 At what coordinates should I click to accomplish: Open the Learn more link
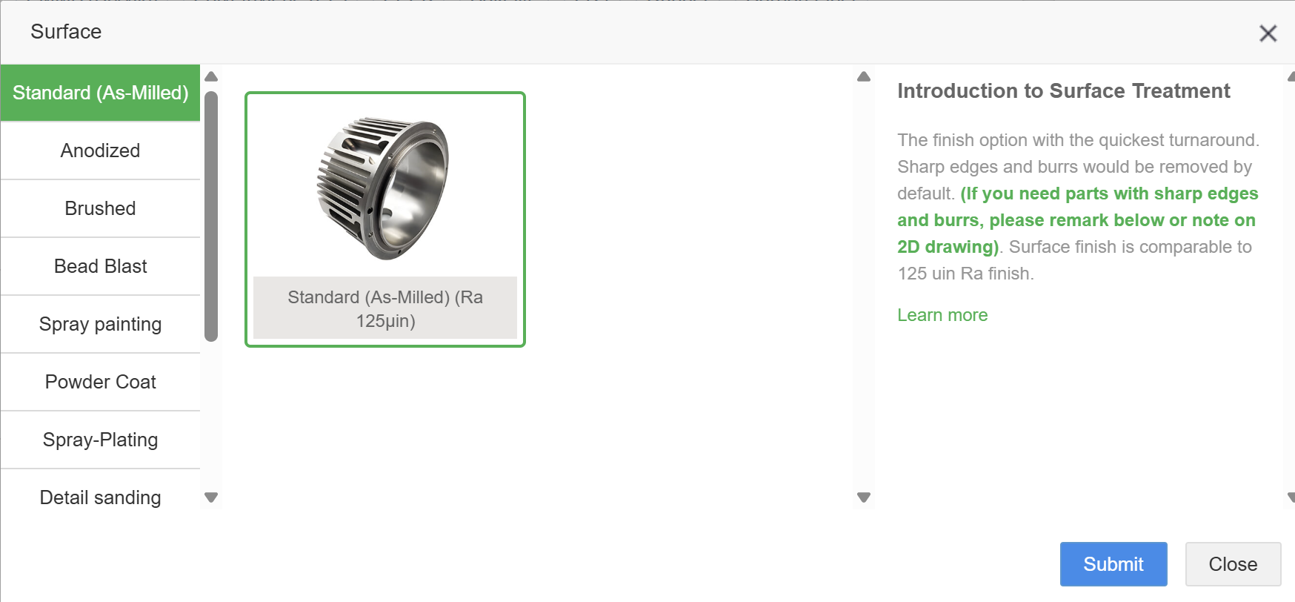[942, 315]
